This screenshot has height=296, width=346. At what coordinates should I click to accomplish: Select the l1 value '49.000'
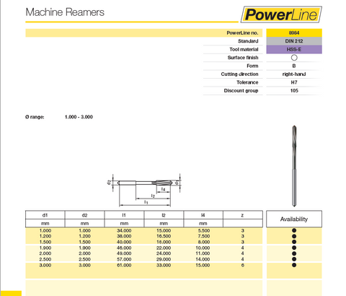click(124, 253)
